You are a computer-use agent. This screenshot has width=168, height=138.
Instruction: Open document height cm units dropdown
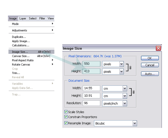pyautogui.click(x=125, y=96)
